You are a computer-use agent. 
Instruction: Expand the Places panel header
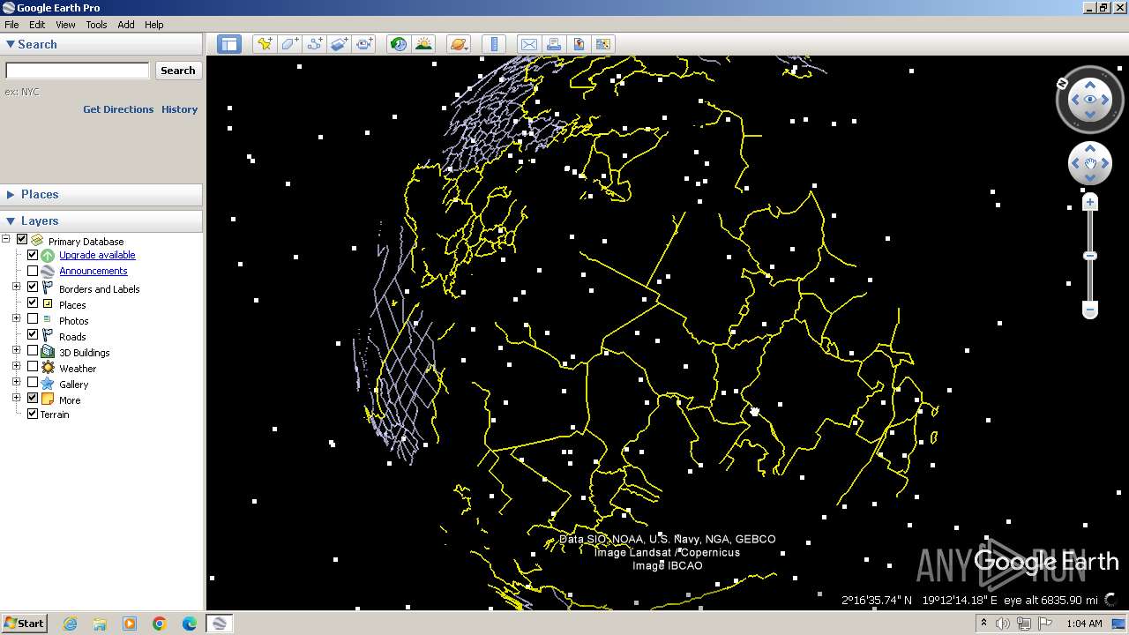click(101, 194)
